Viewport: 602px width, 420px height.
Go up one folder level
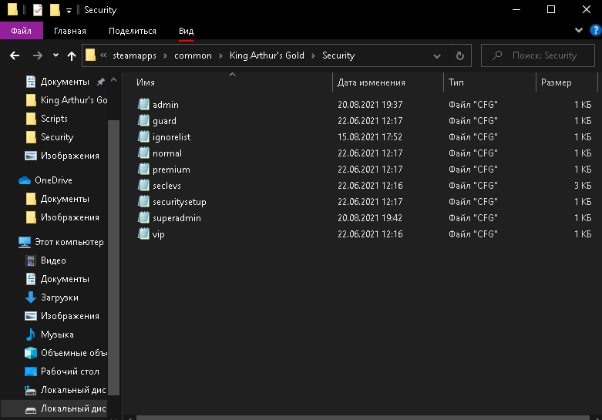[x=72, y=56]
